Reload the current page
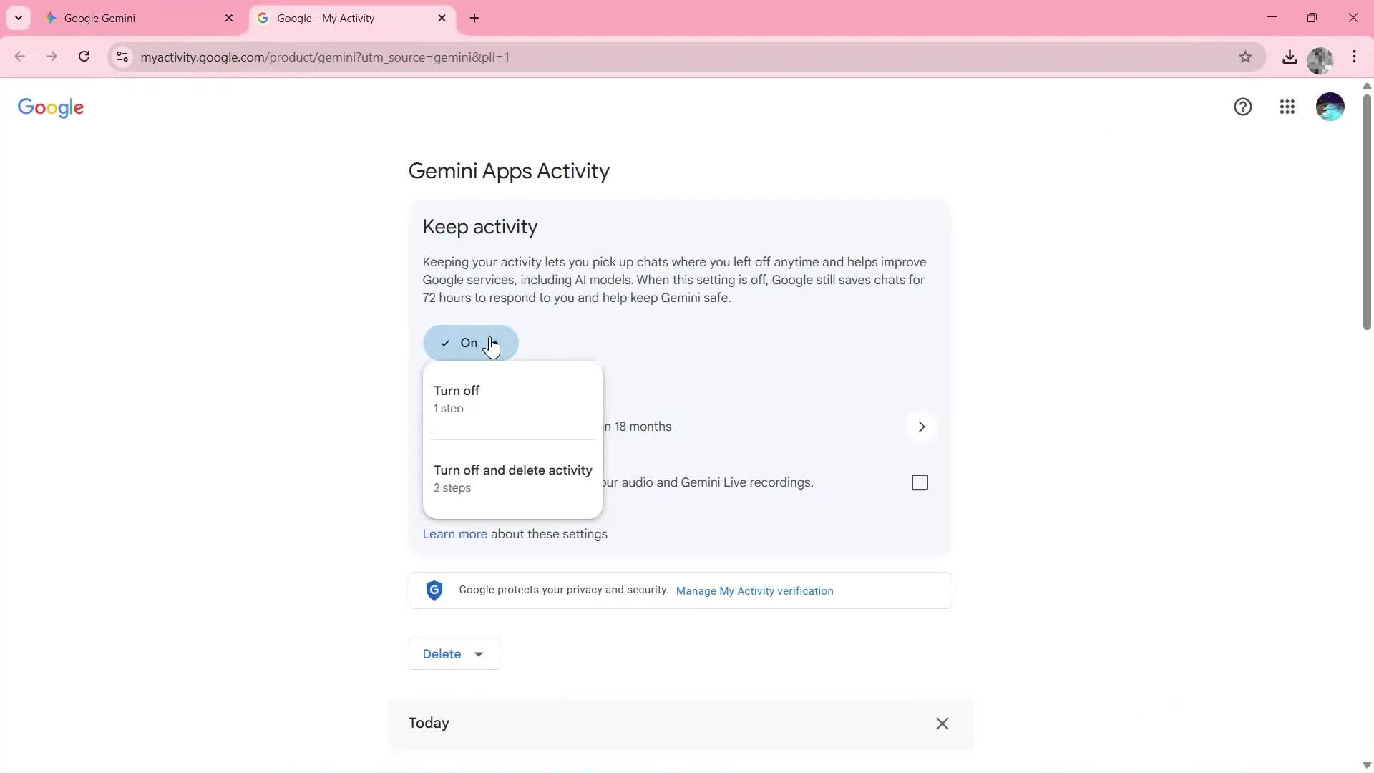 coord(84,57)
